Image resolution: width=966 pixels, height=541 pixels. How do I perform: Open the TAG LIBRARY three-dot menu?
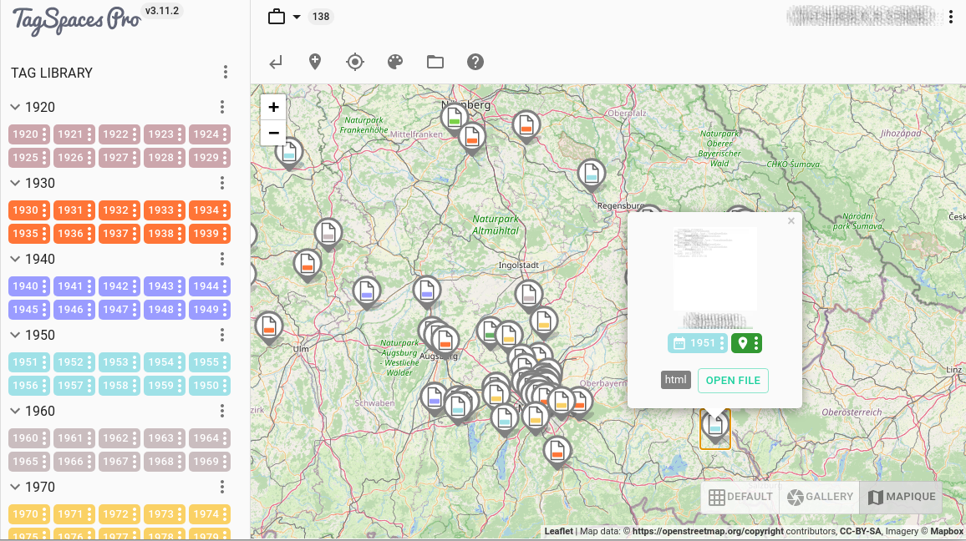(x=226, y=72)
